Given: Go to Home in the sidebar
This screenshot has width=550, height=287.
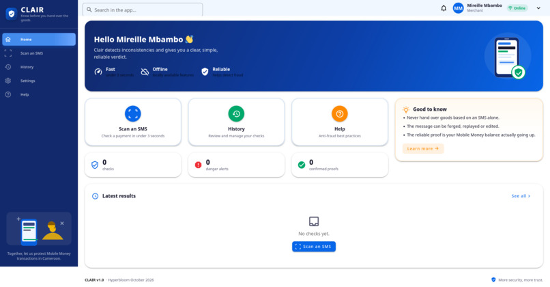Looking at the screenshot, I should (x=39, y=40).
